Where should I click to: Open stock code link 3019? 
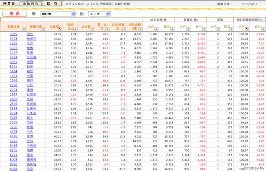pos(14,34)
